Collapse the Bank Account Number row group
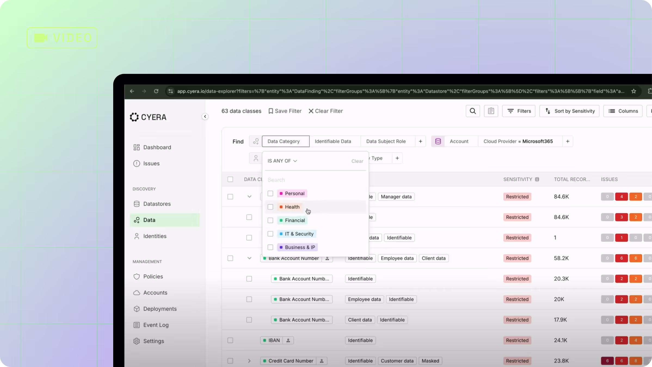Image resolution: width=652 pixels, height=367 pixels. (249, 258)
